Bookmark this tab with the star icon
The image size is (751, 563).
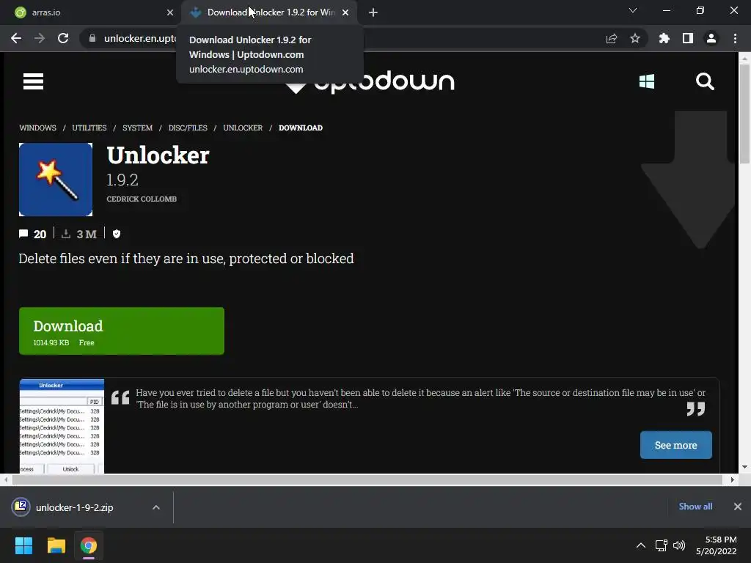click(634, 38)
